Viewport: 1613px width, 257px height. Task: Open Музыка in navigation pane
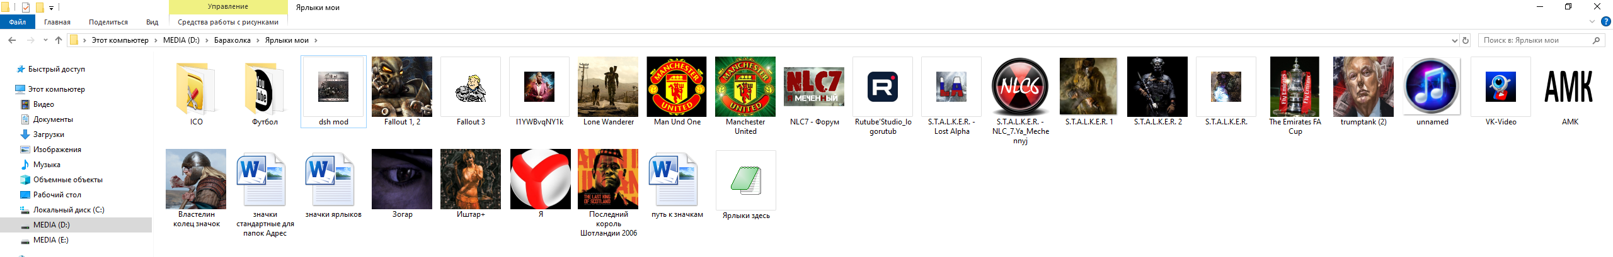47,165
